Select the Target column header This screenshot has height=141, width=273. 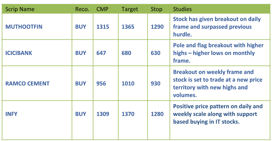[130, 9]
